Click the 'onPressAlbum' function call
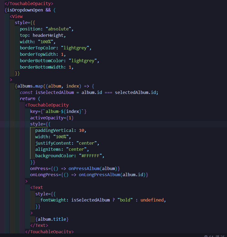This screenshot has height=237, width=227. click(84, 168)
